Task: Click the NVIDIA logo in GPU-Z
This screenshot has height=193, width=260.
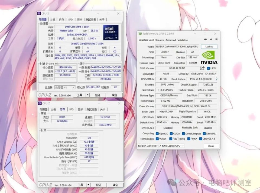Action: click(x=208, y=57)
